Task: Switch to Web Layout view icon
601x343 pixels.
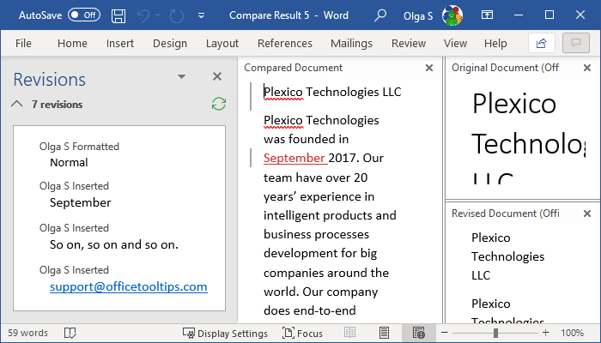Action: [x=419, y=333]
